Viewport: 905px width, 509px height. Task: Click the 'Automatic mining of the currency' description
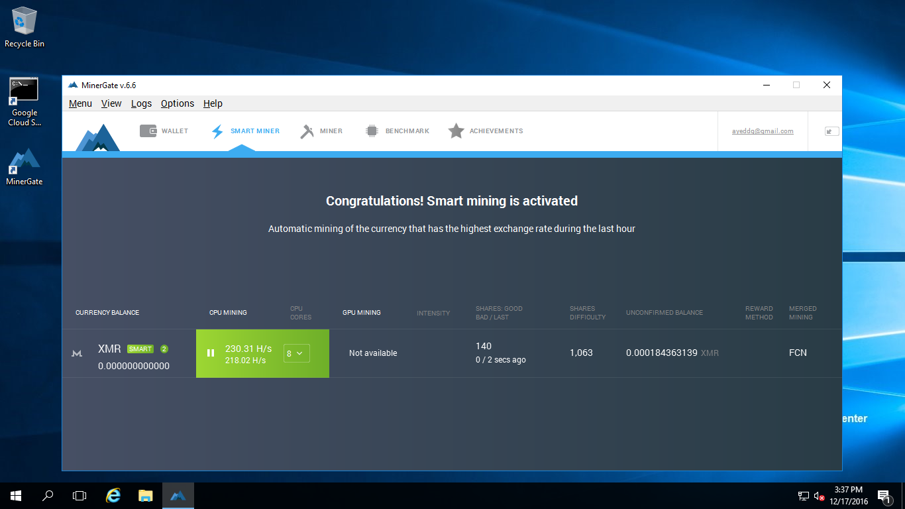(x=452, y=229)
